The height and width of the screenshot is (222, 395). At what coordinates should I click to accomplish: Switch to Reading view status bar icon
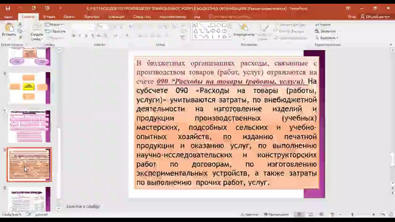pos(321,215)
